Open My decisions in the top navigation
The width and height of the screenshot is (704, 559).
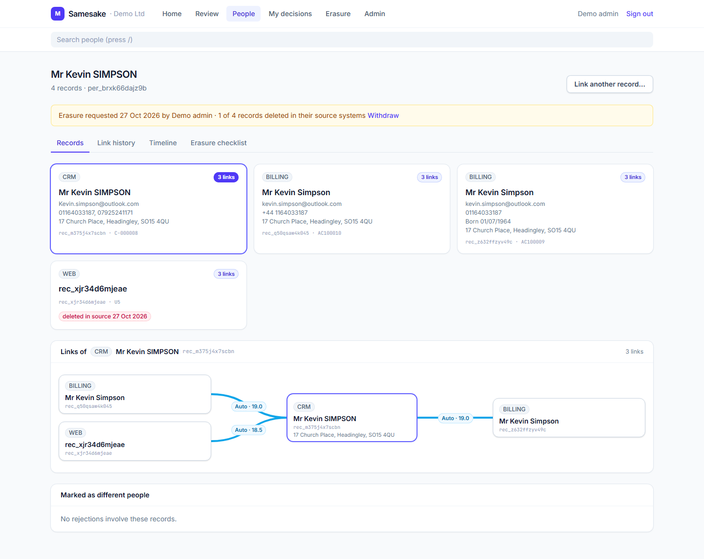[290, 14]
